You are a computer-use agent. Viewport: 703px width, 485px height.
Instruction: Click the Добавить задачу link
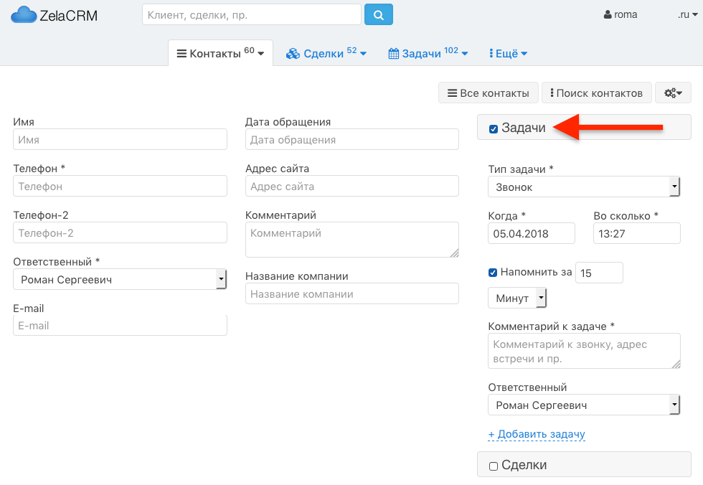click(x=537, y=434)
